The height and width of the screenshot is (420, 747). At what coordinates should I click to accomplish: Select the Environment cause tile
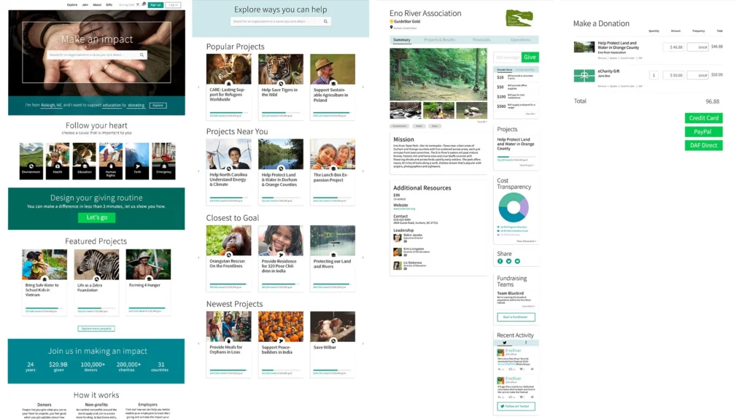click(31, 161)
